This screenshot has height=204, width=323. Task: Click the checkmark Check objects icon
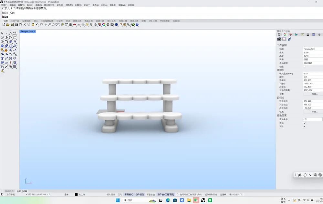coord(6,67)
